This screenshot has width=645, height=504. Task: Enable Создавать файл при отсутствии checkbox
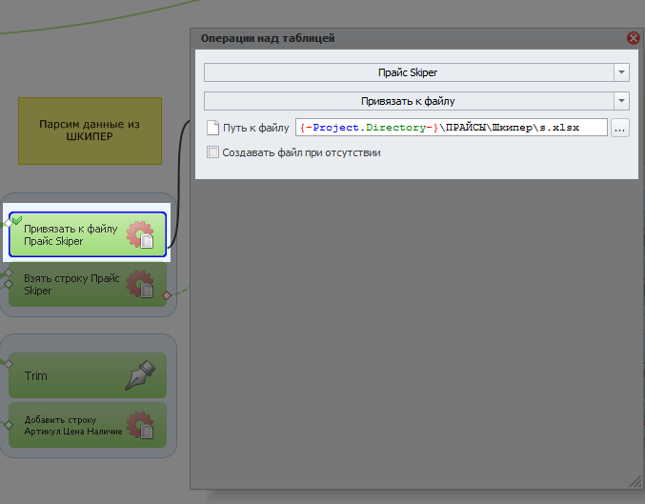tap(212, 152)
